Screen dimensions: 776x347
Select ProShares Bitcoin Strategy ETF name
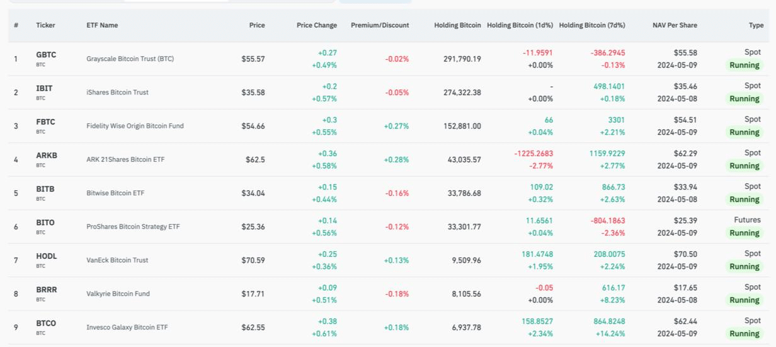(x=133, y=227)
